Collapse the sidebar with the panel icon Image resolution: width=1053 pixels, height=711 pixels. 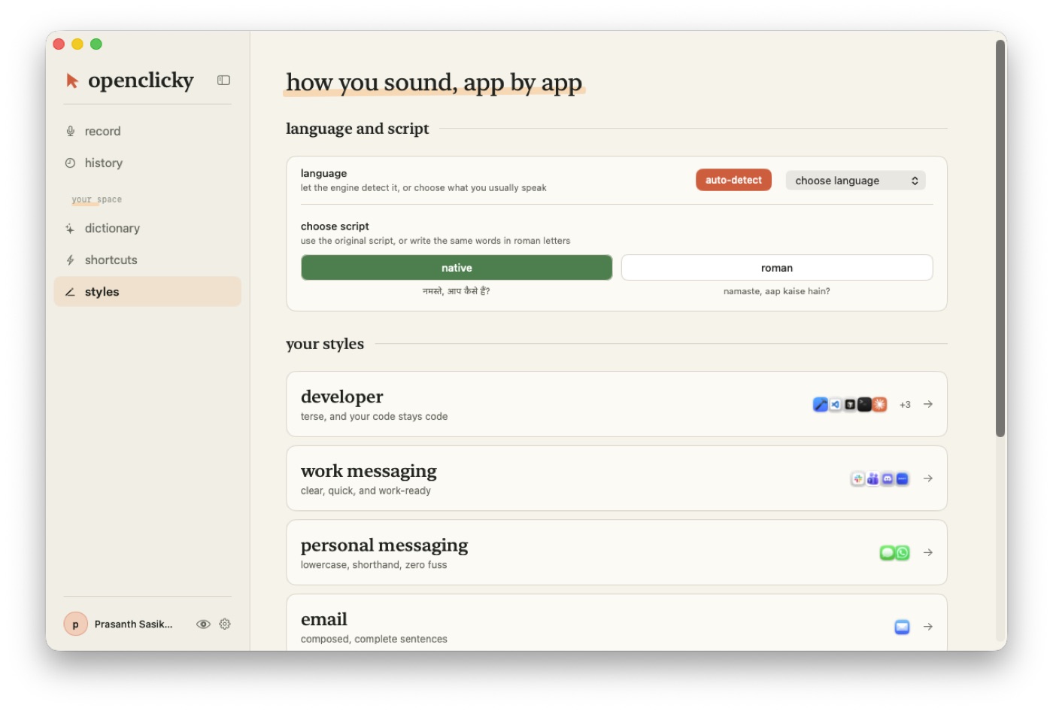pos(223,81)
